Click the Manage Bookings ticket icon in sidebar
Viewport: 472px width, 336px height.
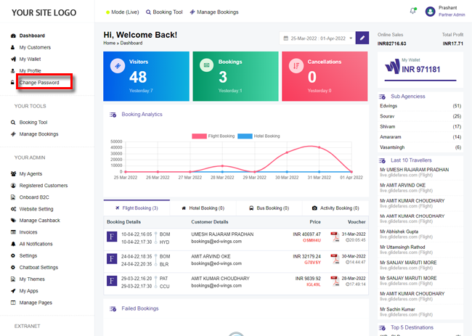point(13,134)
